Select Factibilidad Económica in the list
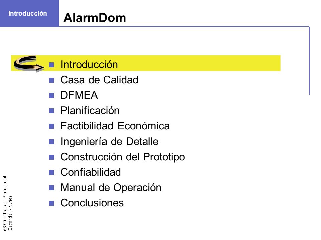Viewport: 321px width, 240px height. (x=115, y=126)
